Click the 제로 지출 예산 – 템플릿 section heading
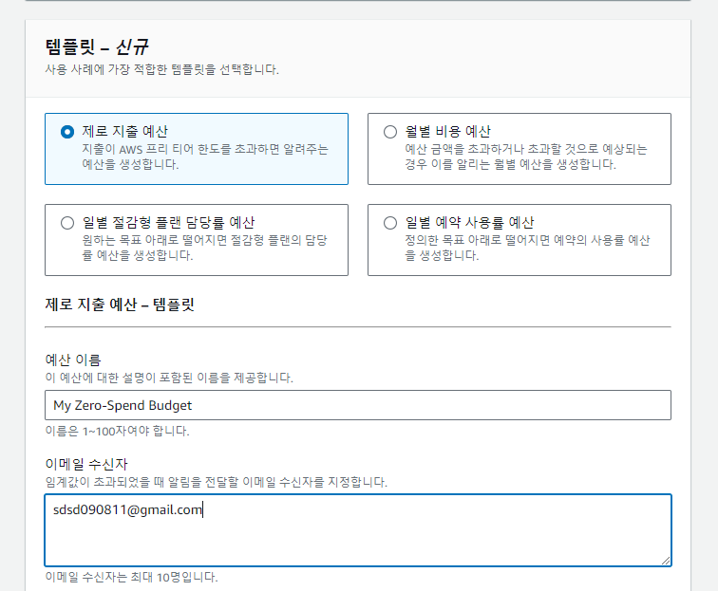This screenshot has height=591, width=718. pos(120,305)
